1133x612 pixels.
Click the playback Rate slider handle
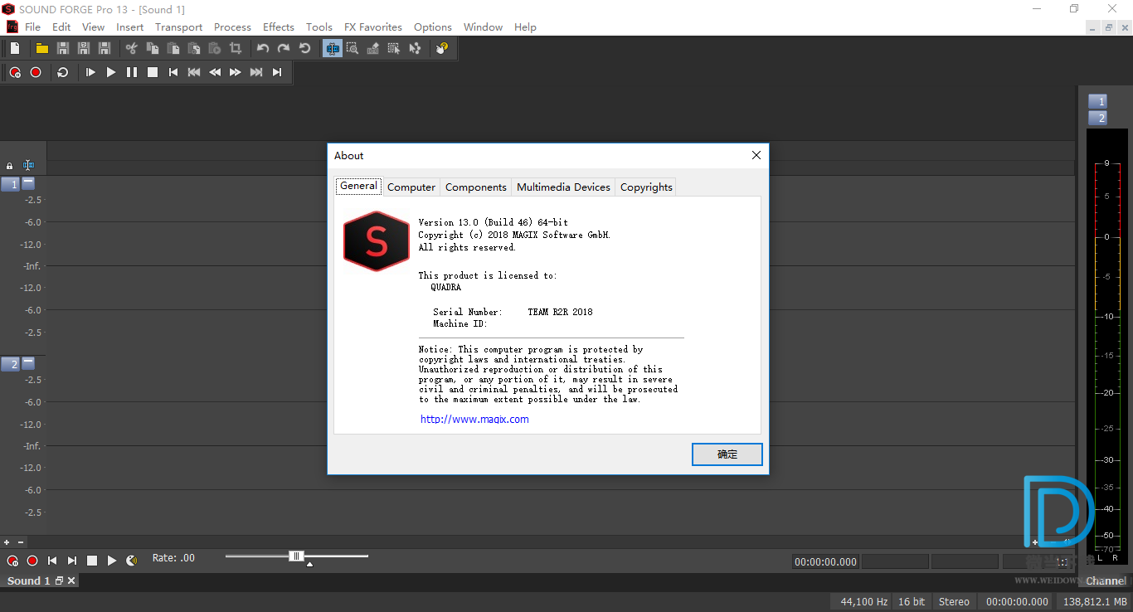point(296,556)
